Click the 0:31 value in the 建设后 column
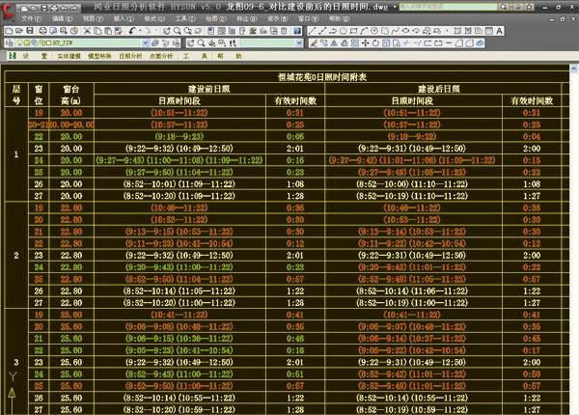 pos(532,113)
